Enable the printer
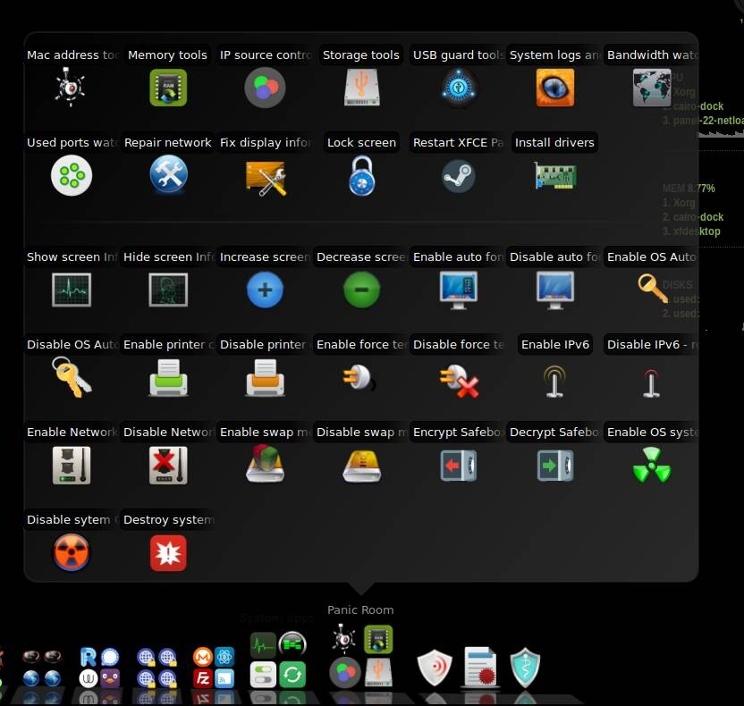The image size is (744, 706). 167,378
